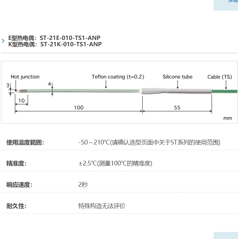Click the K型热电偶 ST-21K-010-TS1-ANP model title
Image resolution: width=238 pixels, height=239 pixels.
point(55,44)
